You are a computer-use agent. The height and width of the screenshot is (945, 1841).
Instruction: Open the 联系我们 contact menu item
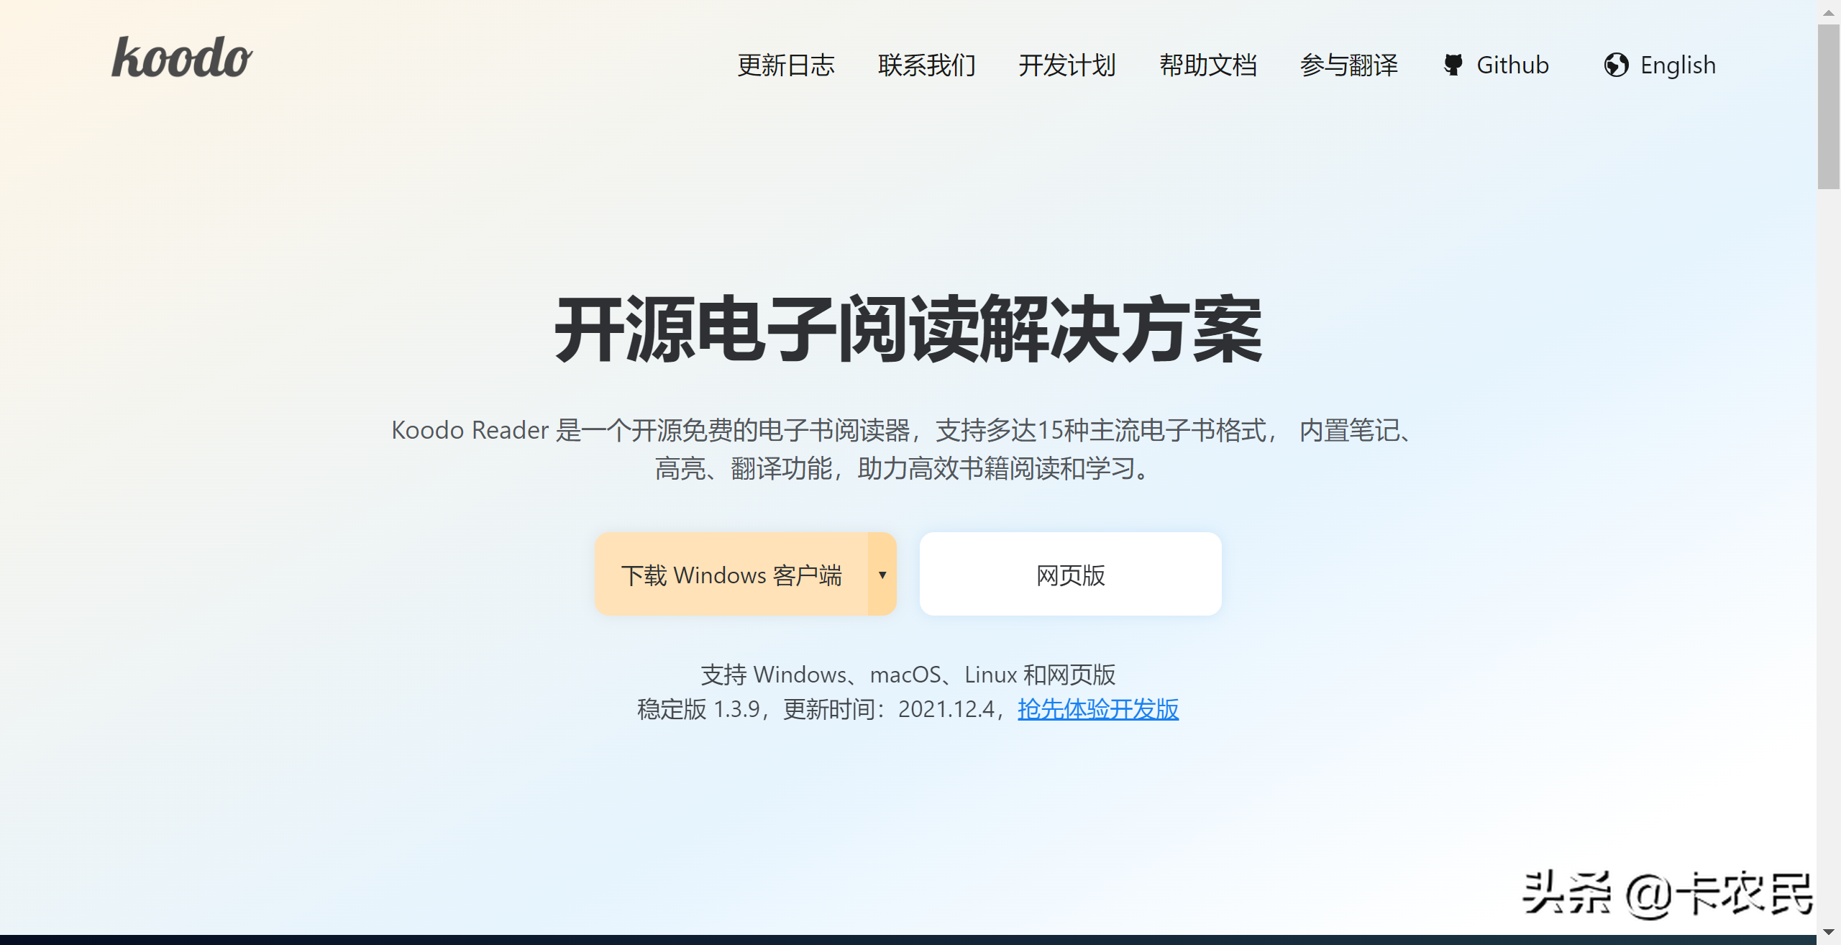[926, 65]
